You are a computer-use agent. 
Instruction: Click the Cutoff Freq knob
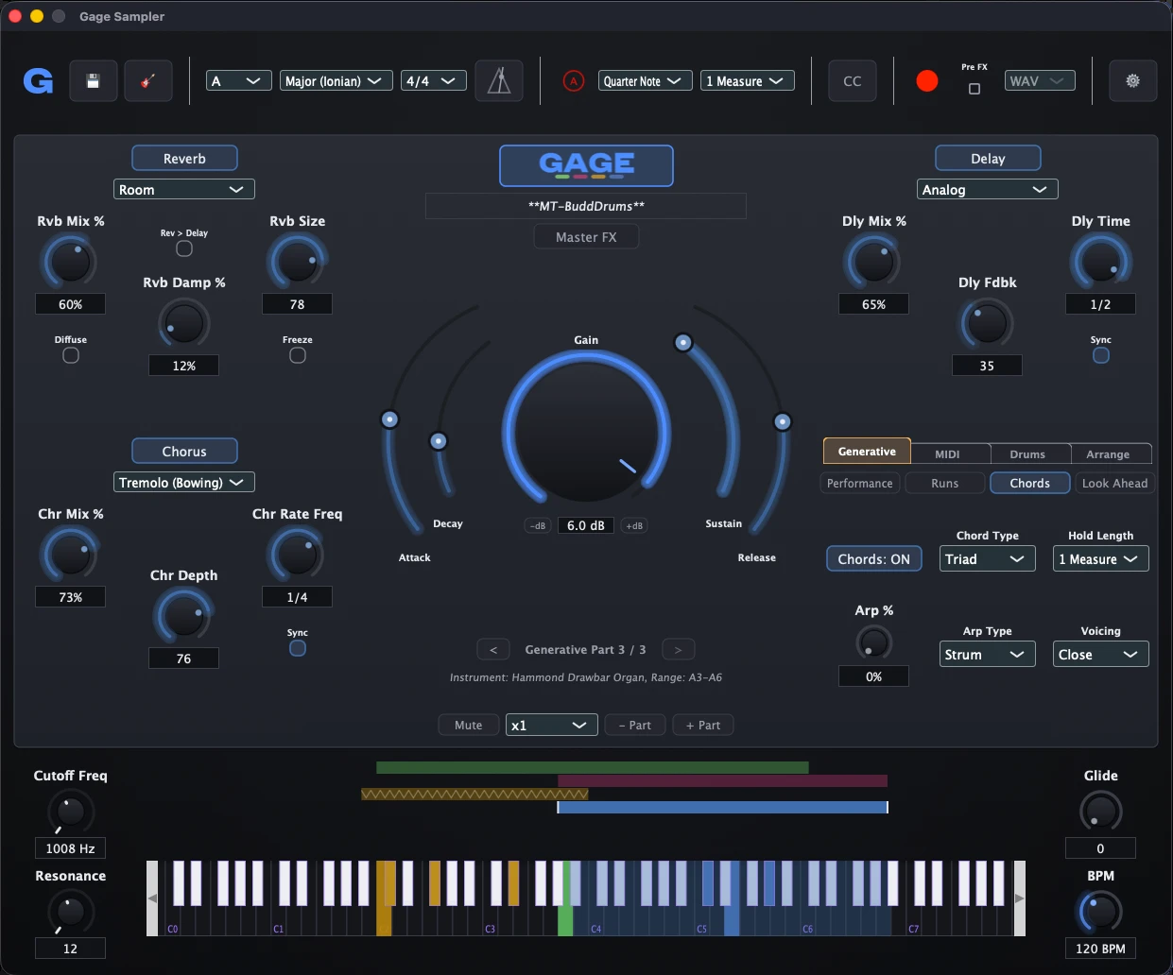[x=70, y=812]
